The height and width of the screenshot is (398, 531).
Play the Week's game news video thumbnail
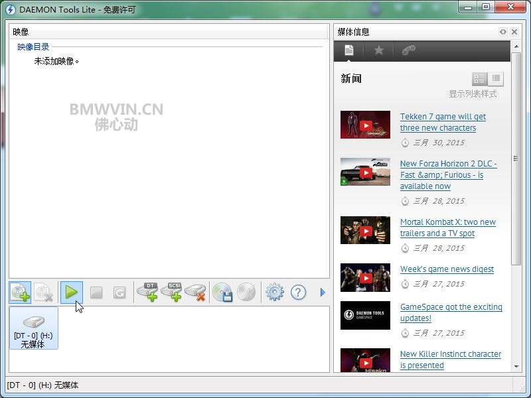366,277
